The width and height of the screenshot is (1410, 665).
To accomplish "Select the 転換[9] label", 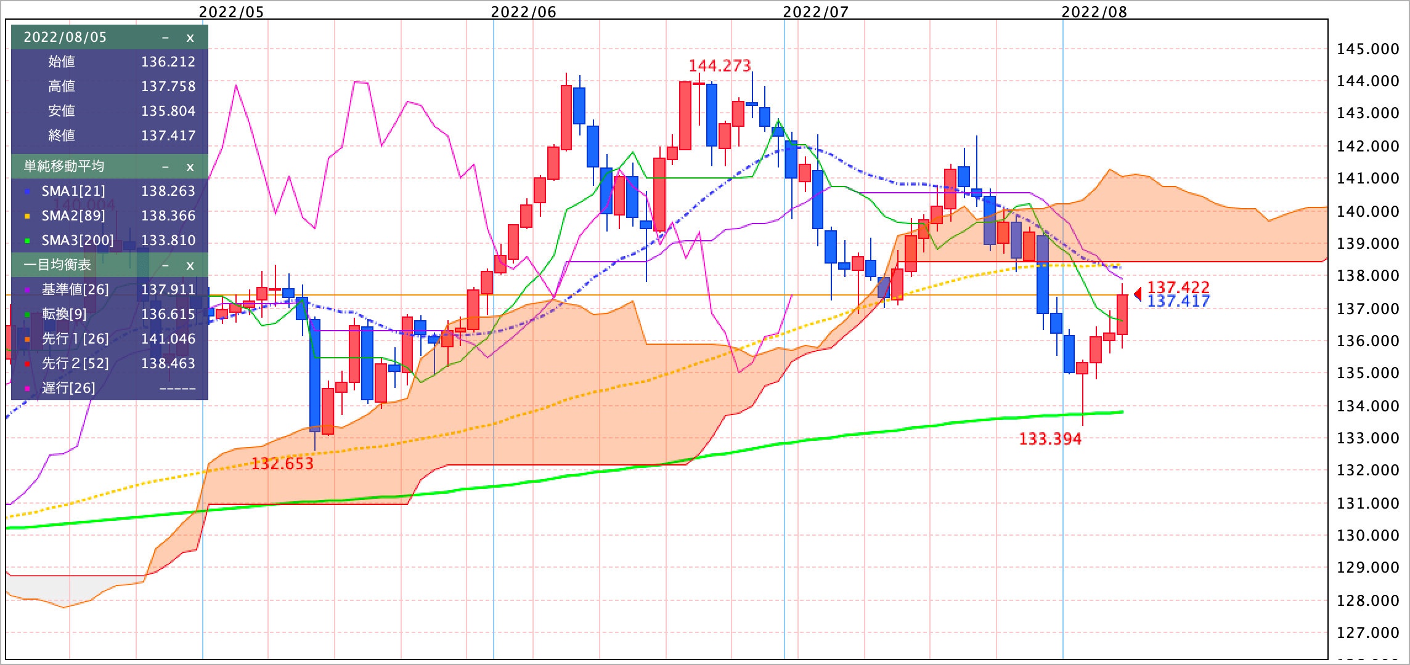I will tap(65, 315).
